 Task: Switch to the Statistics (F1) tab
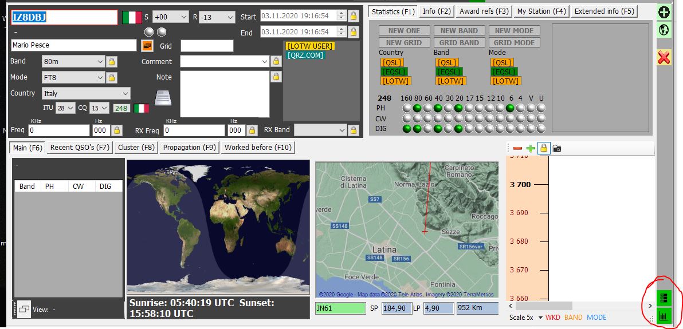tap(393, 11)
